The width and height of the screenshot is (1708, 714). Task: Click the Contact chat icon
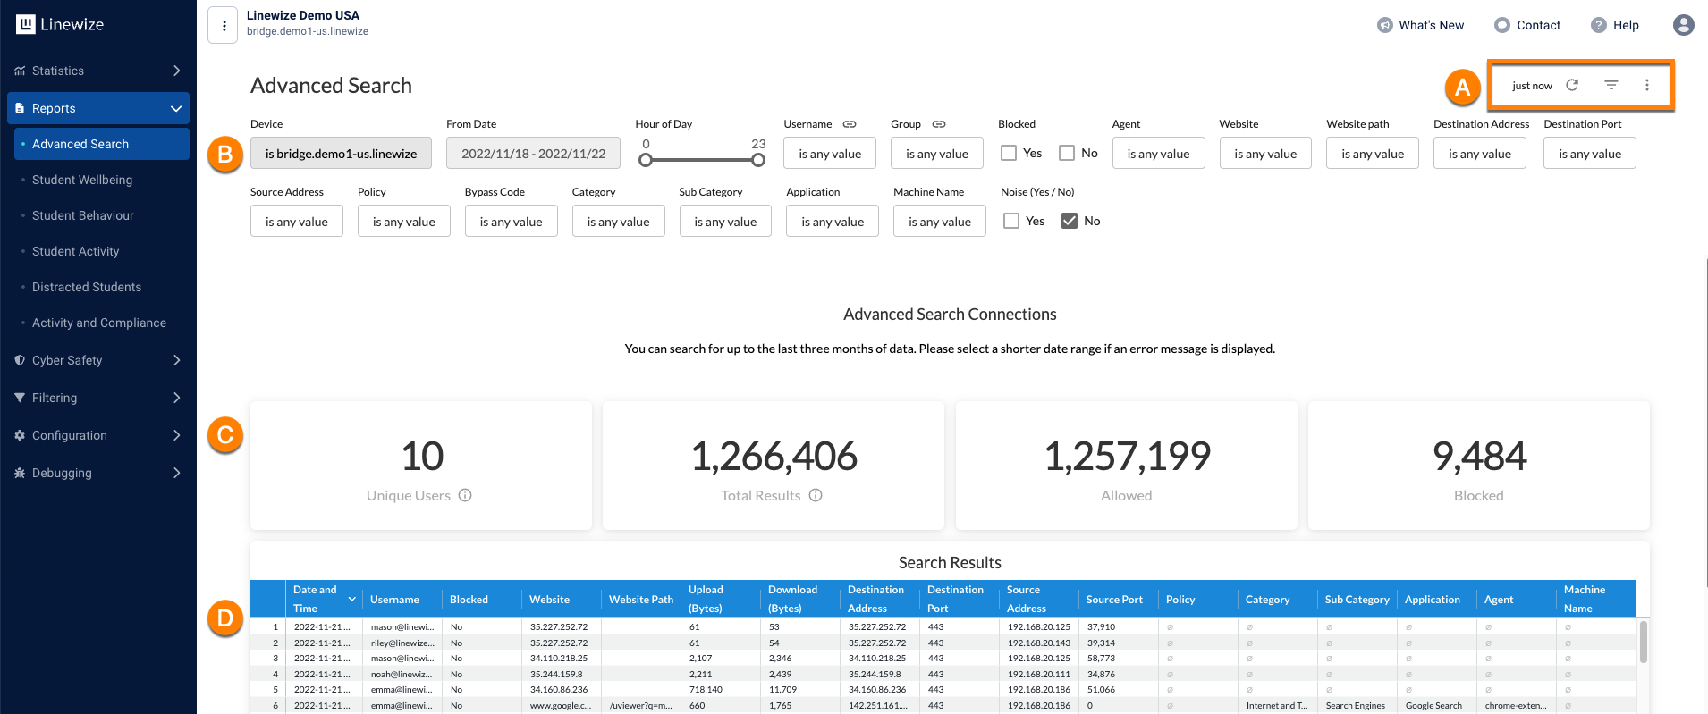(1502, 25)
